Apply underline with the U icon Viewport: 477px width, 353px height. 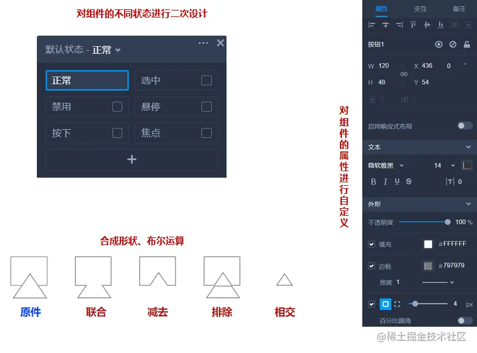click(397, 182)
